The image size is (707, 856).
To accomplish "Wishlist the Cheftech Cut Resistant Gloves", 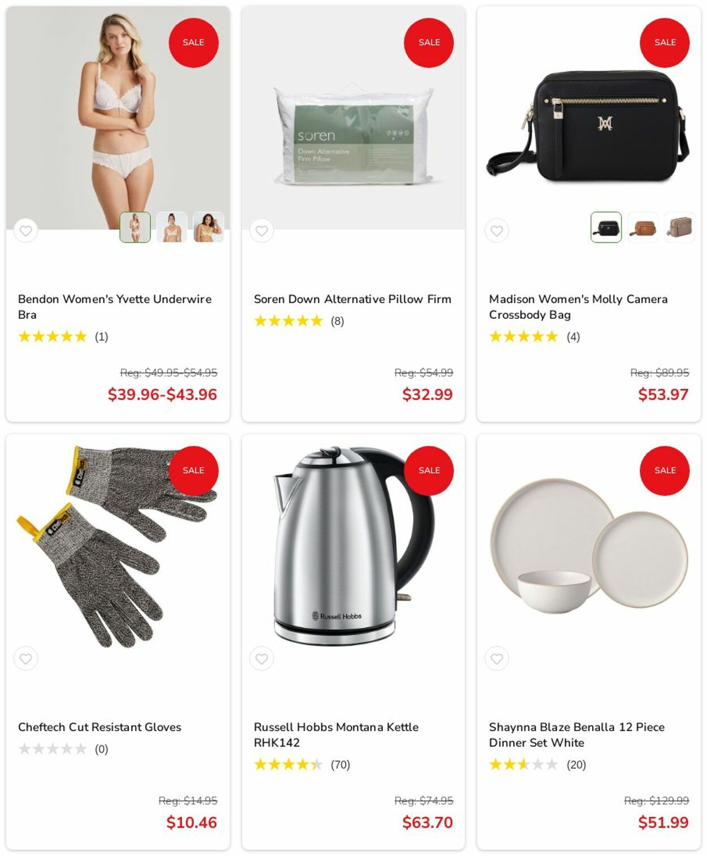I will click(25, 659).
